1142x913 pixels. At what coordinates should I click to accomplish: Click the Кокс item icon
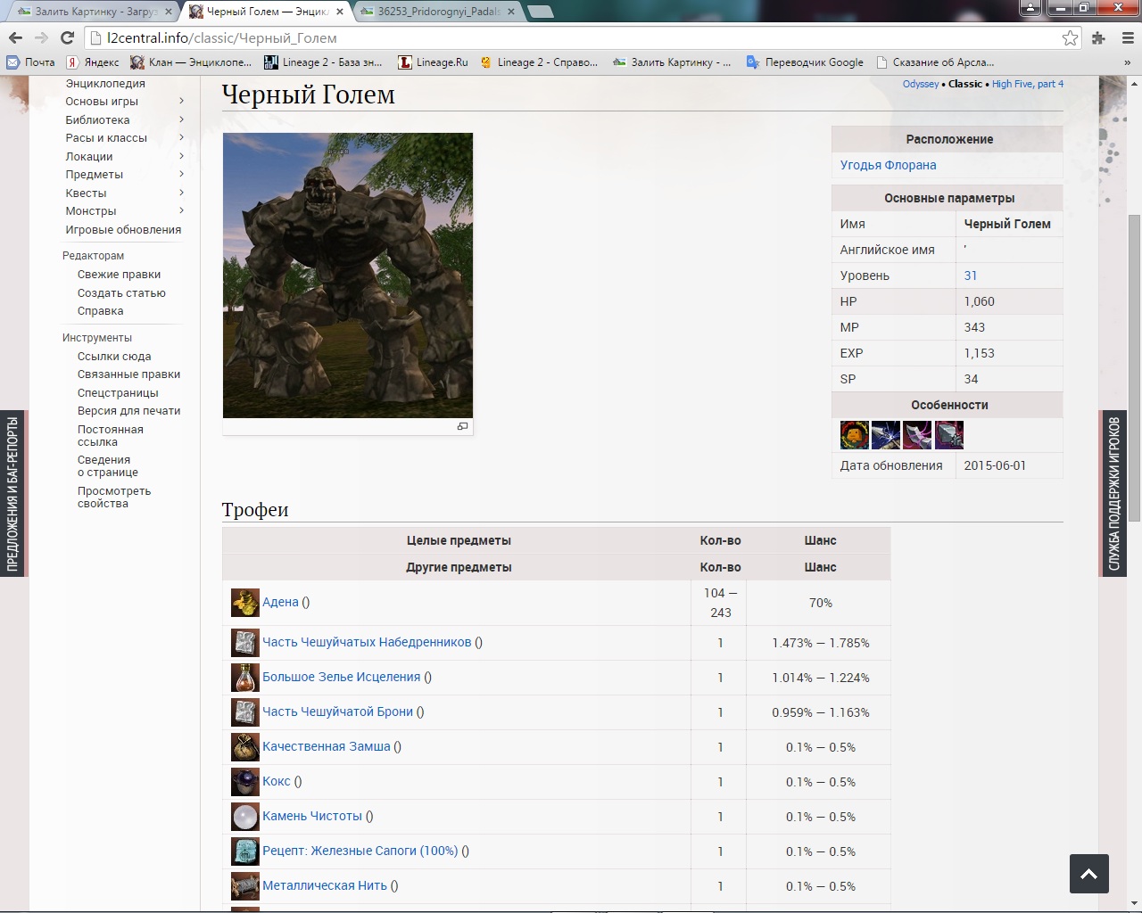[x=245, y=782]
